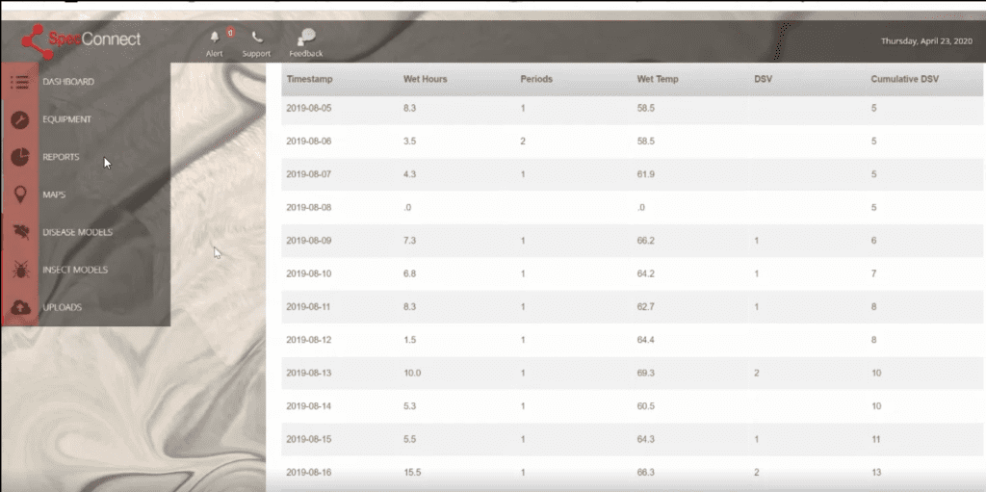
Task: Click the Periods column header
Action: tap(536, 79)
